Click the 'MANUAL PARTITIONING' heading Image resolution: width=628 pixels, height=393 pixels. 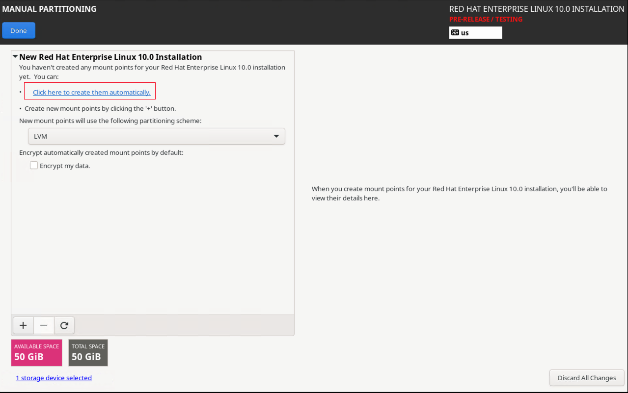click(x=49, y=9)
